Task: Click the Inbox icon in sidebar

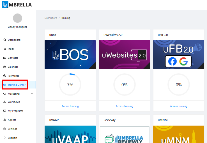Action: click(x=4, y=49)
